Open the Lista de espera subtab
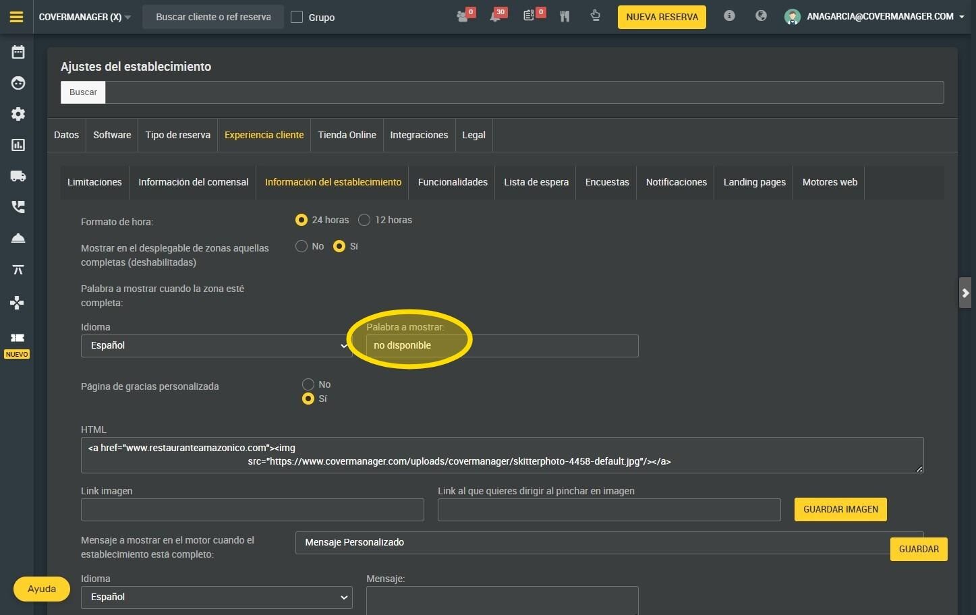 pyautogui.click(x=536, y=182)
